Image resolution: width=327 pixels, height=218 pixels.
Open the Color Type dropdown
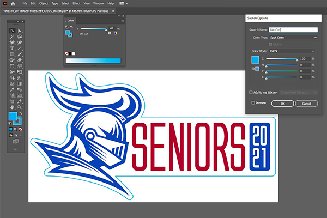point(293,37)
